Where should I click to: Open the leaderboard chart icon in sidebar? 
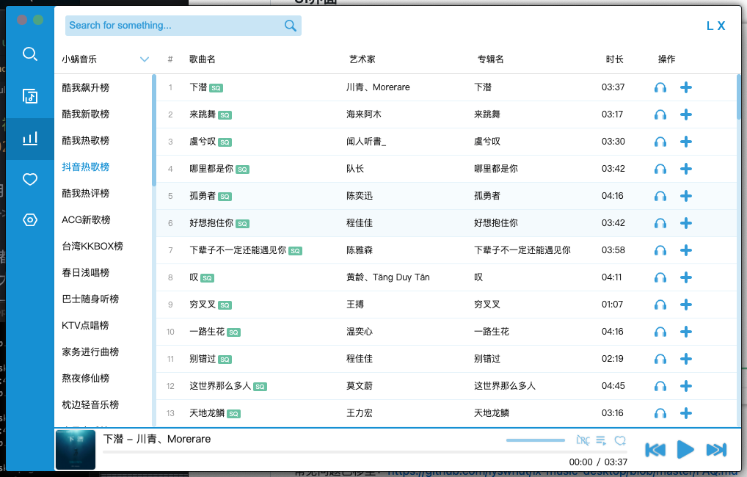point(29,139)
